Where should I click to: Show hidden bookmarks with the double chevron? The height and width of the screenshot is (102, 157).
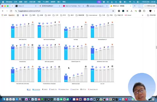click(x=142, y=15)
